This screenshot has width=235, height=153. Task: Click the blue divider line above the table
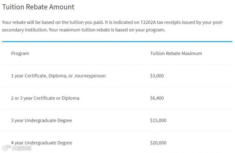coord(117,41)
